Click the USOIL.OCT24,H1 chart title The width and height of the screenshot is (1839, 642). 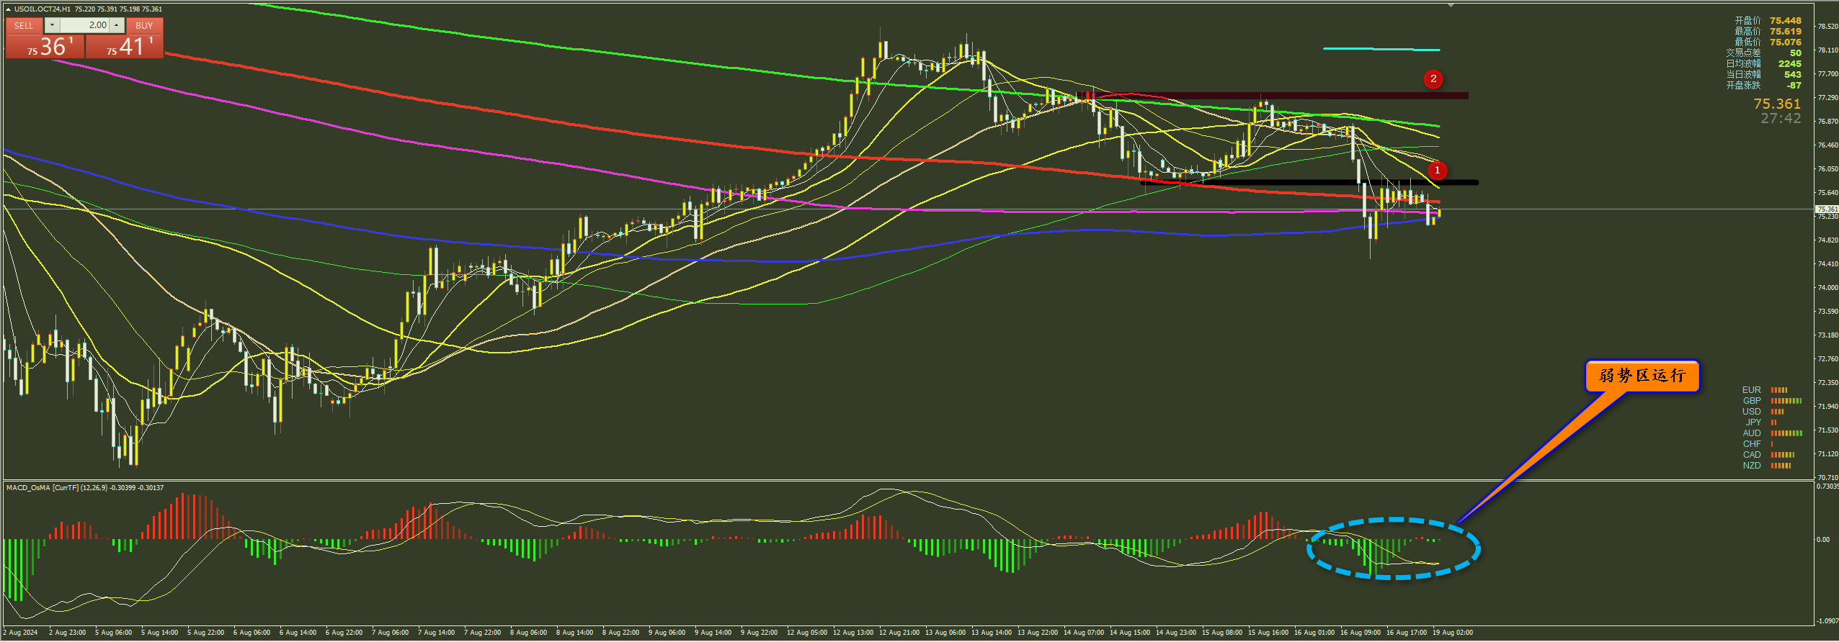(x=43, y=9)
